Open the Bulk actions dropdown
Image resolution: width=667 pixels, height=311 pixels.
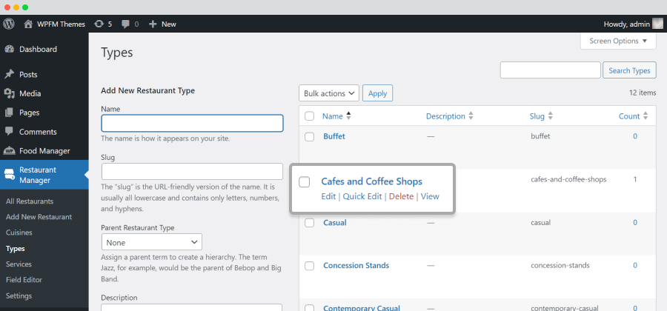pos(329,93)
